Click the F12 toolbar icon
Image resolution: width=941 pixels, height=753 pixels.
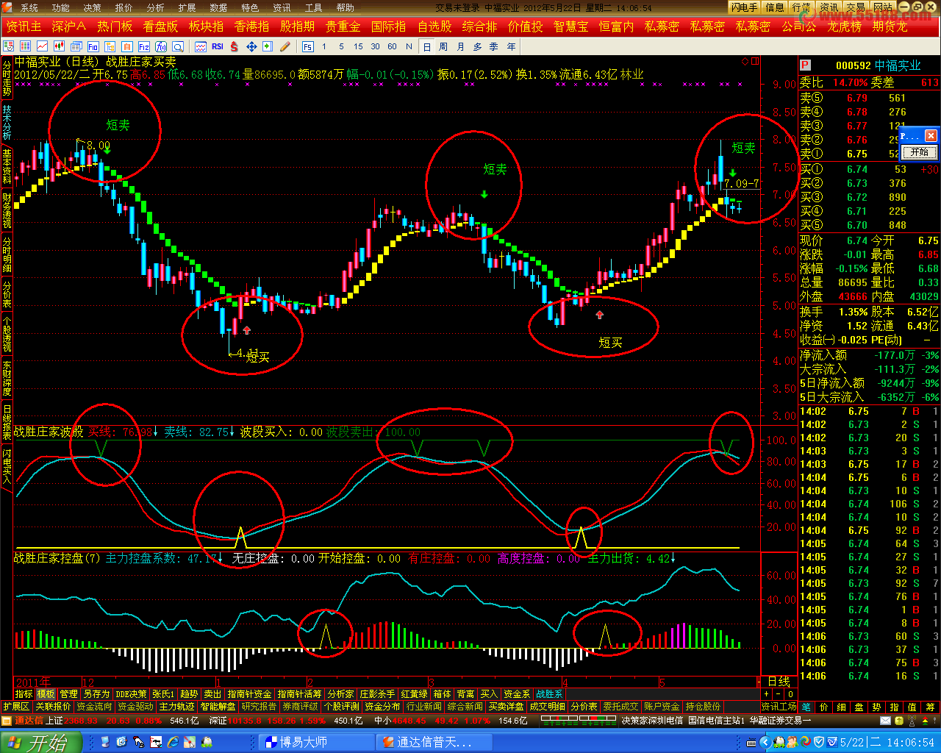(x=144, y=46)
